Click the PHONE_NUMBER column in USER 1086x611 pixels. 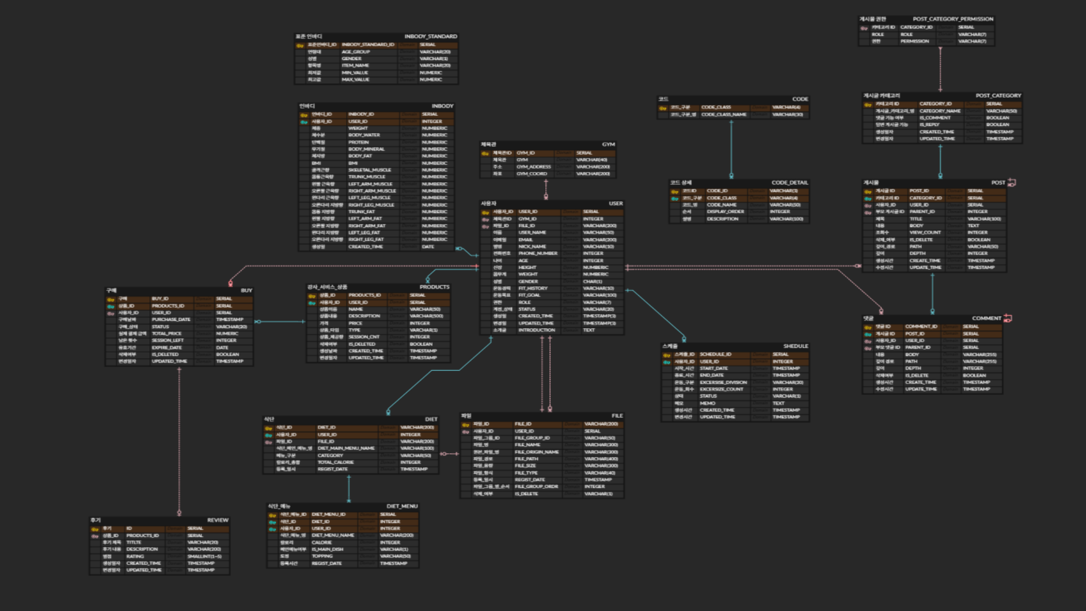pyautogui.click(x=538, y=253)
